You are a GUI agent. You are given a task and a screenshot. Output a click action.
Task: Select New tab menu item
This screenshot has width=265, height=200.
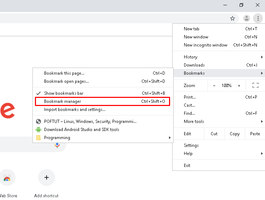click(x=219, y=29)
